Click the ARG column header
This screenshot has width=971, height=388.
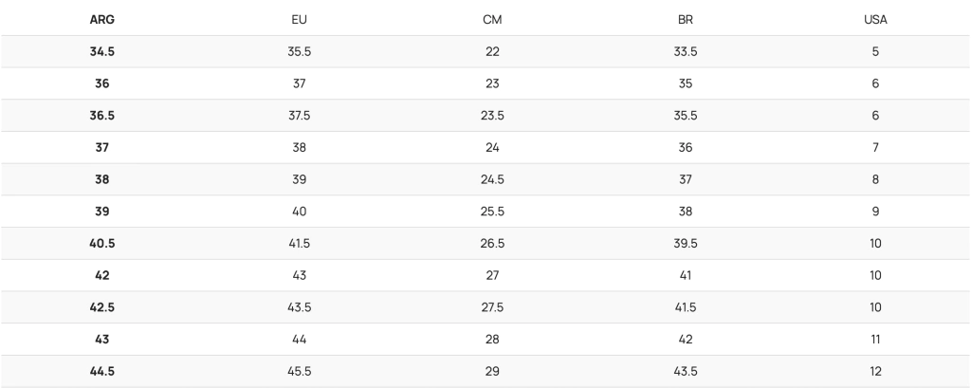(x=102, y=19)
